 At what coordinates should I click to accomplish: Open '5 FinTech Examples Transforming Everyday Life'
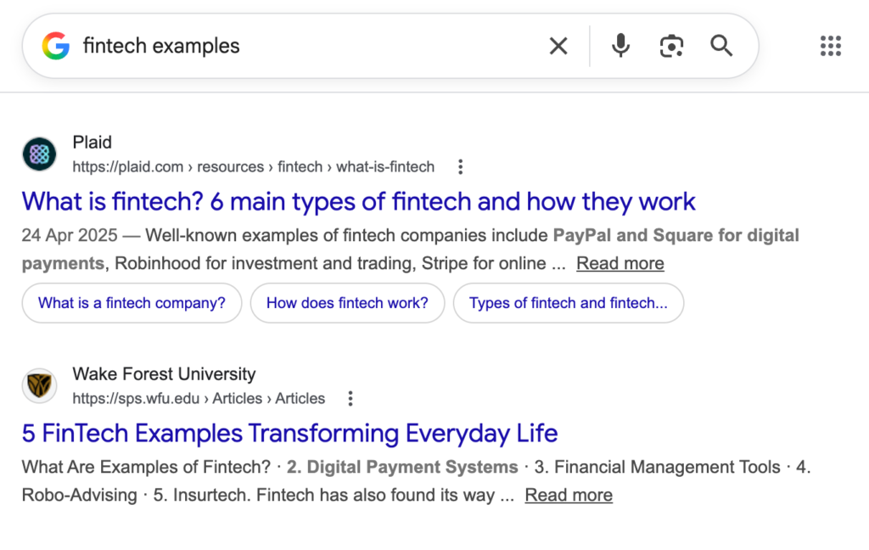pyautogui.click(x=289, y=434)
